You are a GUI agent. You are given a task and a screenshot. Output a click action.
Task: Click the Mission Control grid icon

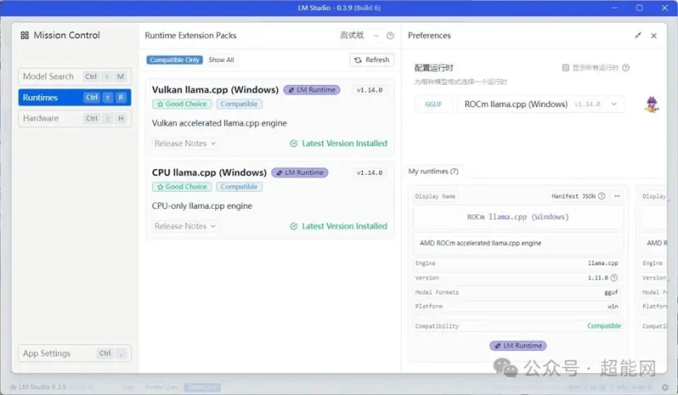coord(25,35)
